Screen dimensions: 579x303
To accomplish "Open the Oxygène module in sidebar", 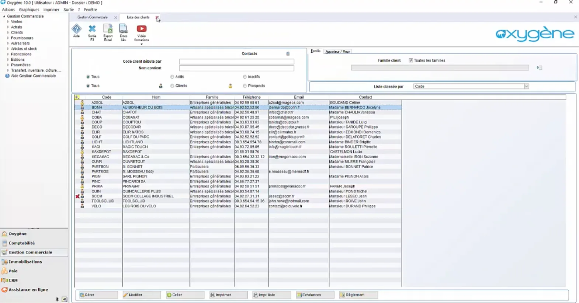I will tap(17, 234).
